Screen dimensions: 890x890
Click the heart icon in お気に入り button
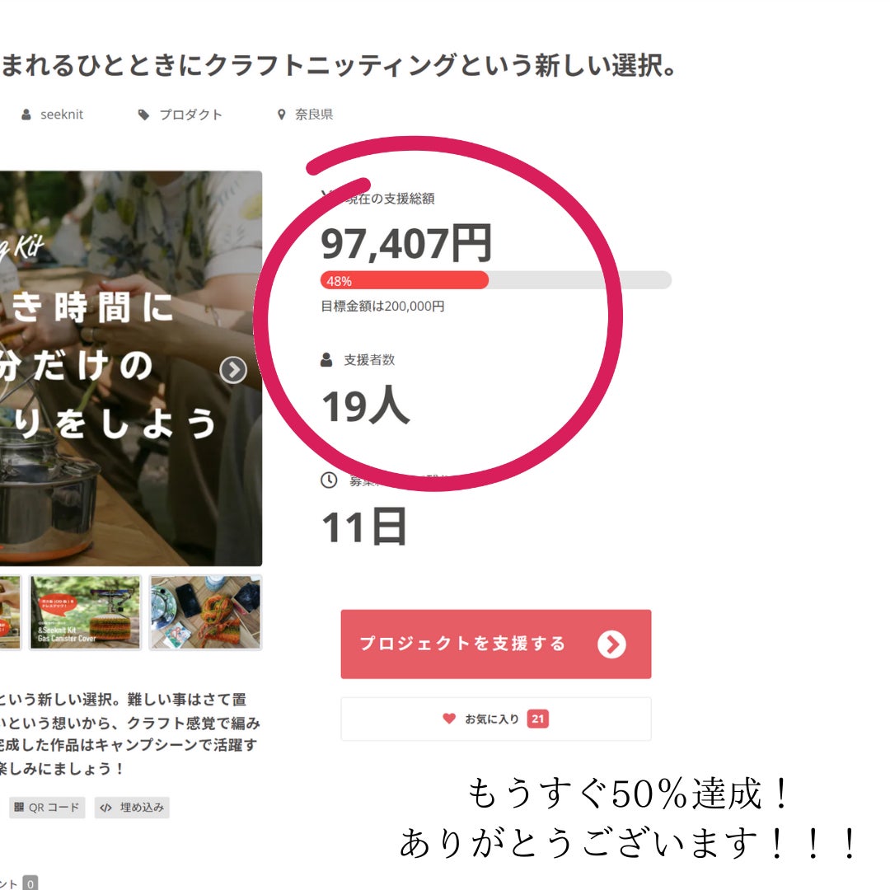(x=449, y=719)
